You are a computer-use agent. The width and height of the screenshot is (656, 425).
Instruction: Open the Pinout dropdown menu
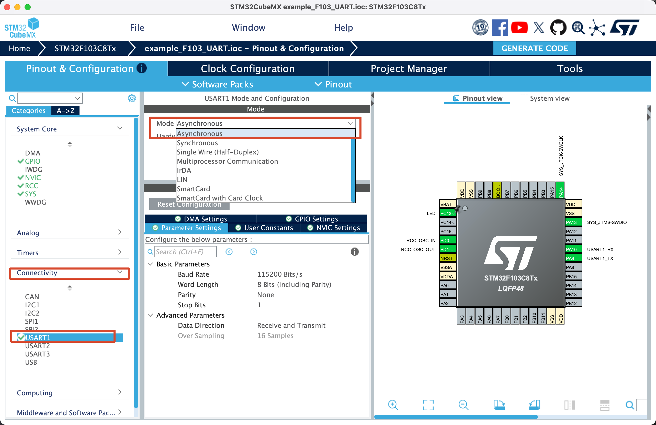(x=333, y=84)
